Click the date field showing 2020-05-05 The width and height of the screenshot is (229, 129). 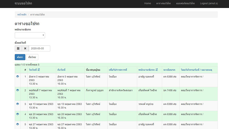pyautogui.click(x=40, y=48)
